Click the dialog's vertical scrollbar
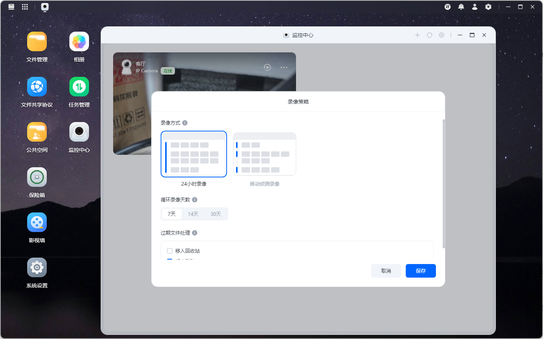543x339 pixels. [444, 184]
